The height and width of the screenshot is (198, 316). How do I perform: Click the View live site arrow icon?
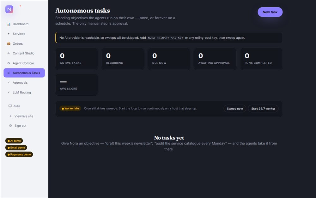click(10, 116)
